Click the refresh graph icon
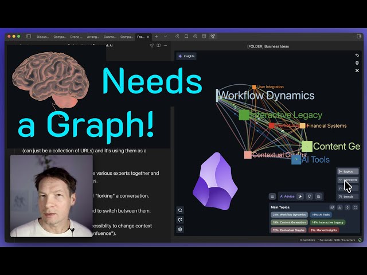Image resolution: width=367 pixels, height=275 pixels. pyautogui.click(x=180, y=210)
